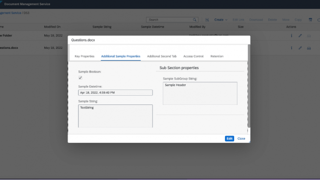Click the search magnifier icon
The image size is (320, 180).
coord(195,20)
